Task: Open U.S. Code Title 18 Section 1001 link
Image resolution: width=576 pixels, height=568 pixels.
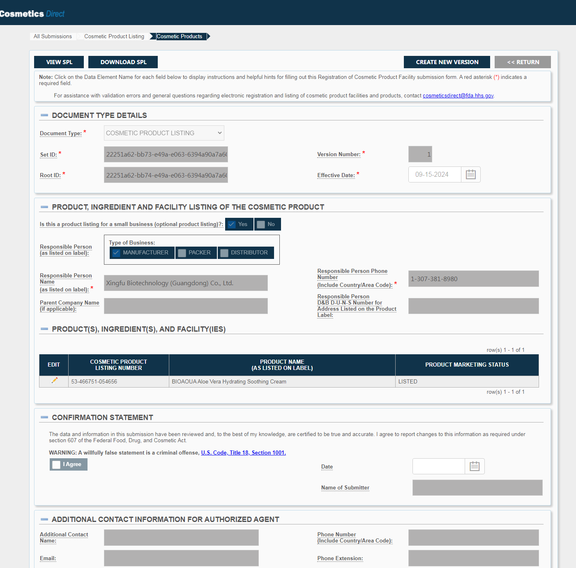Action: coord(243,453)
